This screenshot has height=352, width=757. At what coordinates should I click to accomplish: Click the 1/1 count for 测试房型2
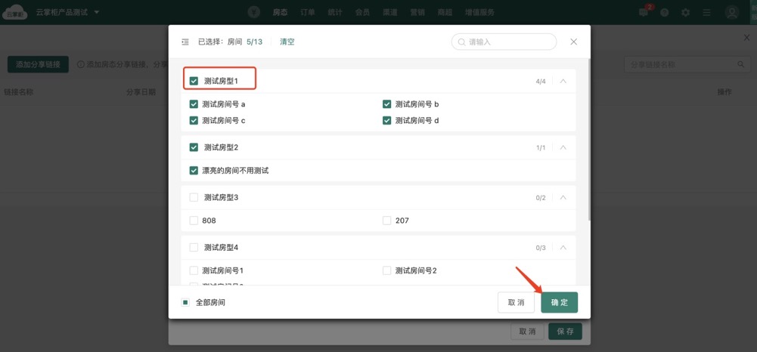[541, 147]
